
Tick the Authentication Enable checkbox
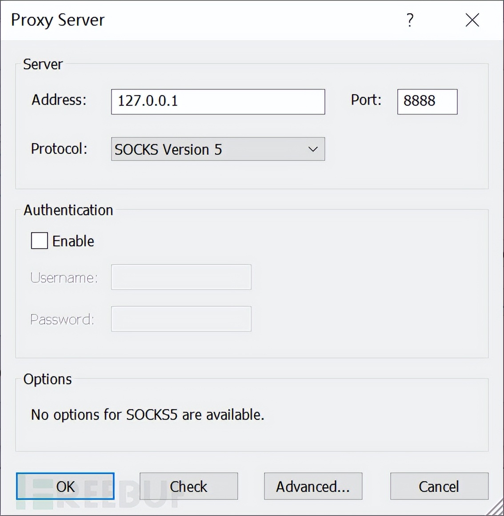click(40, 241)
